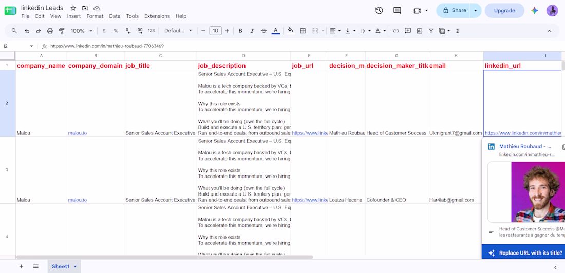Click the Merge cells icon

(315, 31)
